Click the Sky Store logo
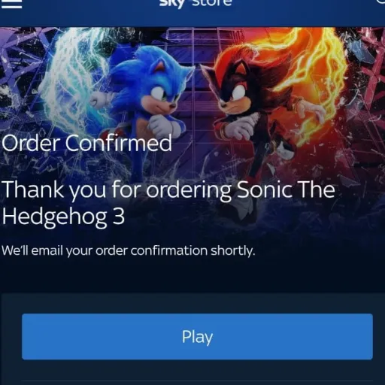The height and width of the screenshot is (385, 385). pos(196,4)
